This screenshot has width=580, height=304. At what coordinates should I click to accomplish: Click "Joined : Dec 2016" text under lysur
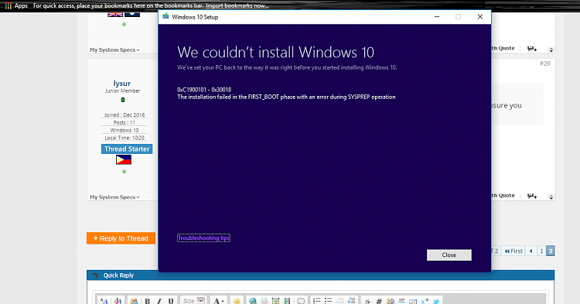125,115
